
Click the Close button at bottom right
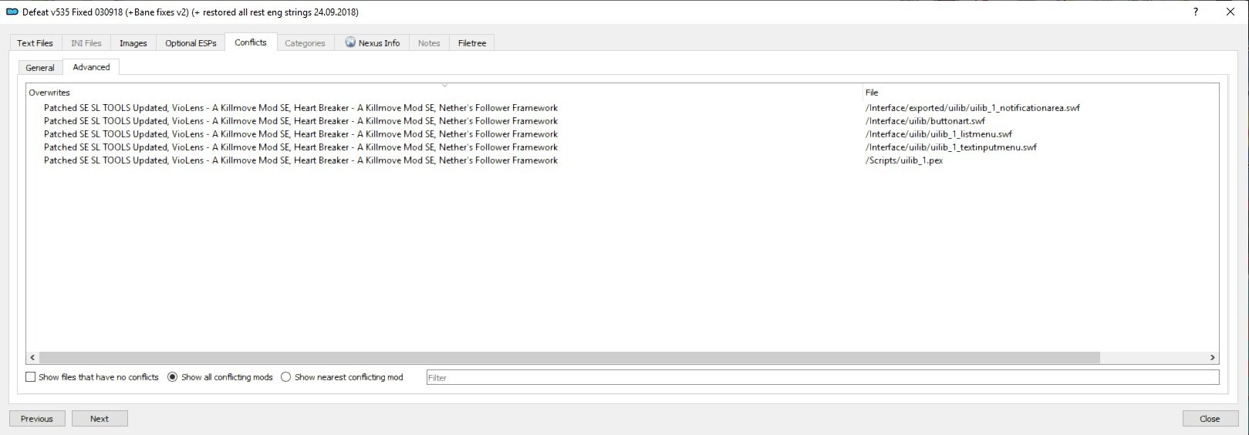pyautogui.click(x=1210, y=419)
